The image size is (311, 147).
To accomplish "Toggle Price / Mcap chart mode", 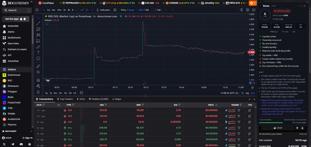I will [x=127, y=10].
